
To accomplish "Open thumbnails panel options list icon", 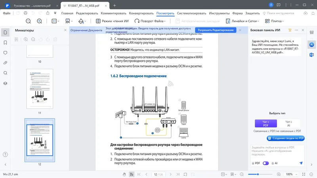I will [x=16, y=39].
